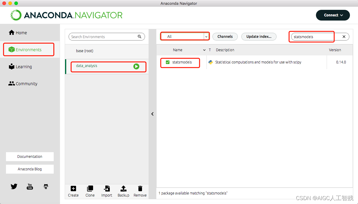Screen dimensions: 358x204
Task: Click the Version column header
Action: point(335,50)
